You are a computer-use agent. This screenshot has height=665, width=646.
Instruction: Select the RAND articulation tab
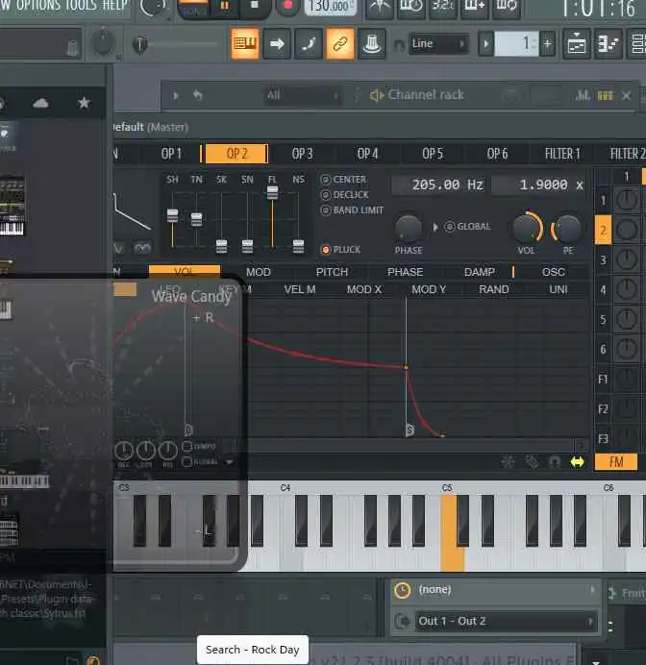(494, 289)
